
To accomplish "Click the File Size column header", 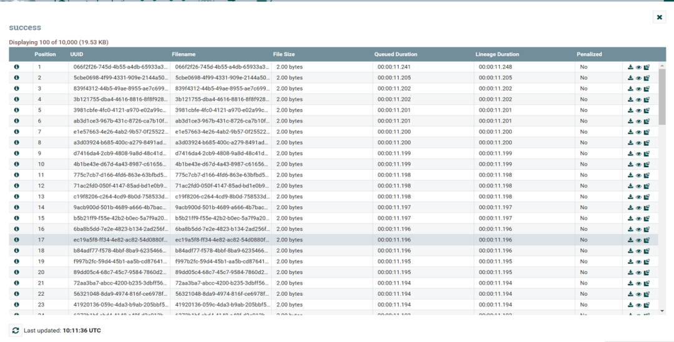I will click(x=284, y=54).
